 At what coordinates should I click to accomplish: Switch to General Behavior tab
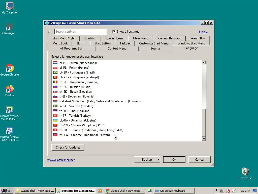[x=170, y=38]
